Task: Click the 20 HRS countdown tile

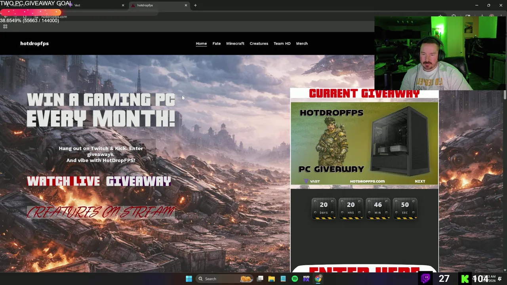Action: 351,208
